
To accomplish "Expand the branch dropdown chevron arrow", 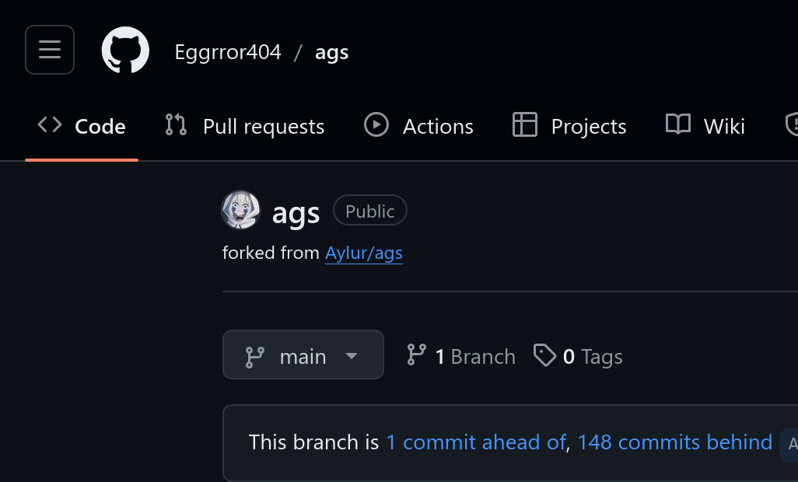I will pyautogui.click(x=352, y=356).
